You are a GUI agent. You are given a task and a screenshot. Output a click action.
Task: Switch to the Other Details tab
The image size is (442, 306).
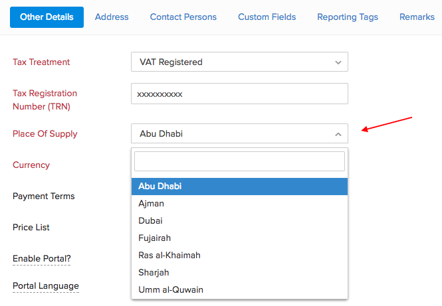47,17
